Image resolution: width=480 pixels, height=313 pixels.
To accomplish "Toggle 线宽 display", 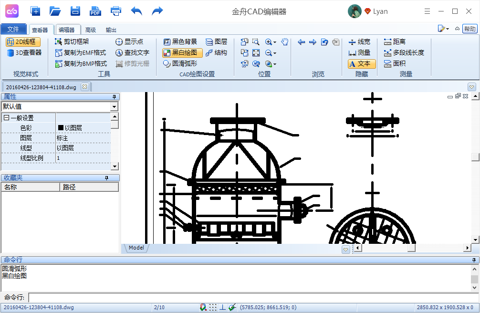I will [x=360, y=42].
